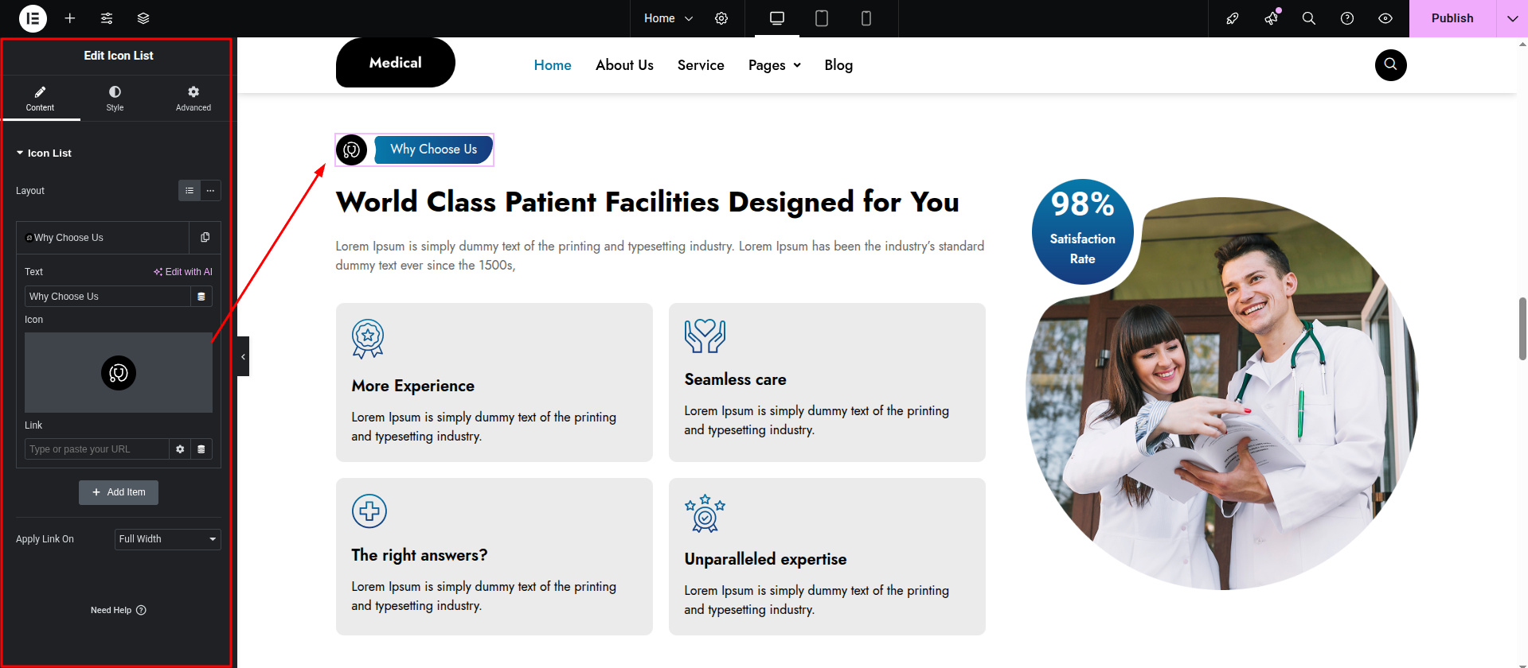Click the Elementor logo icon
Viewport: 1528px width, 668px height.
[x=33, y=18]
